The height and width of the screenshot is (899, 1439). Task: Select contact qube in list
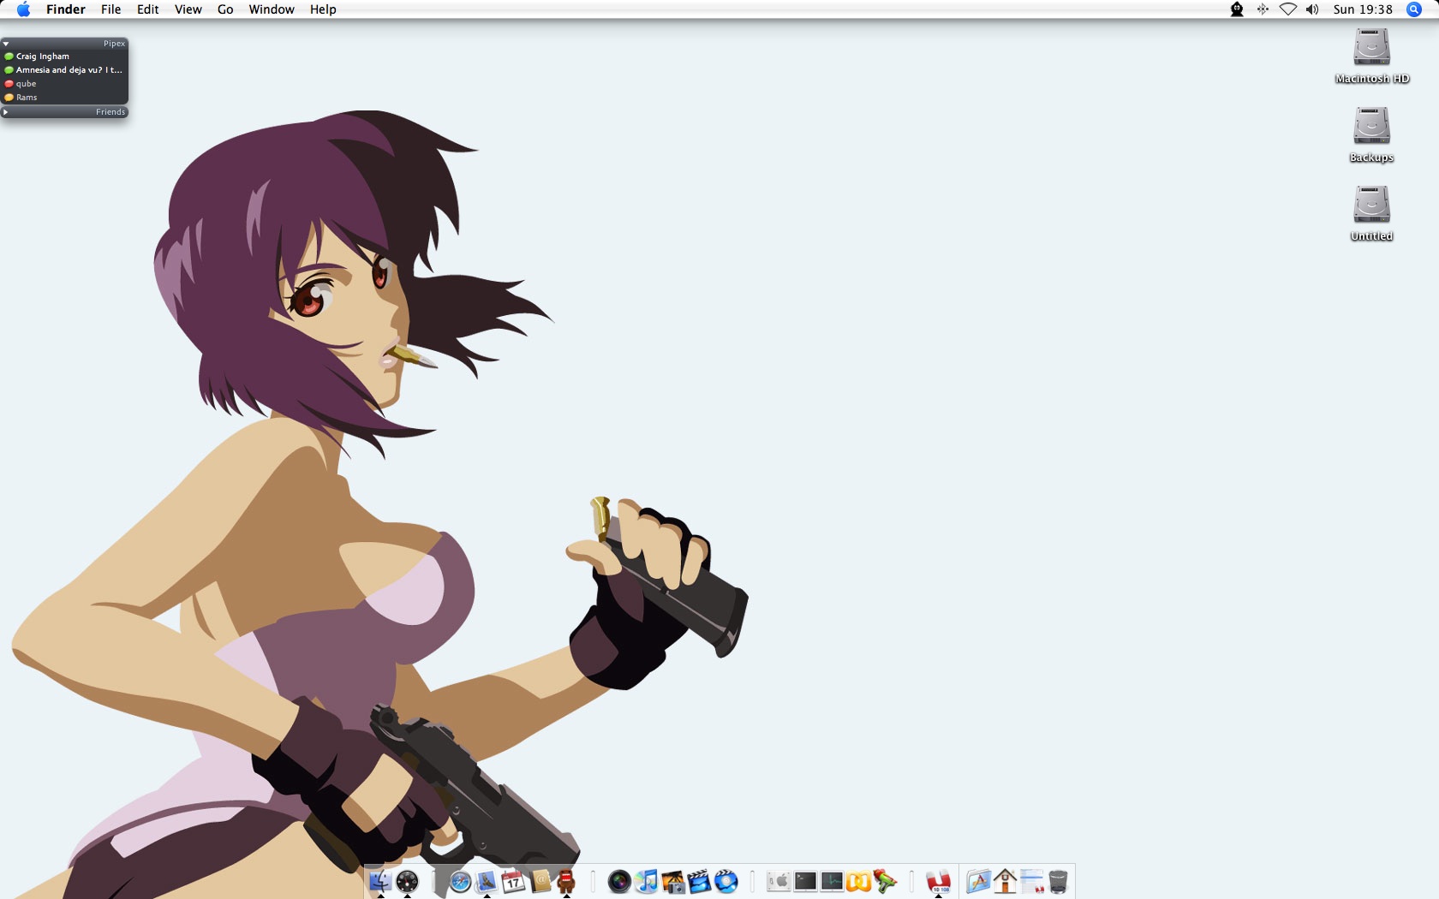click(64, 84)
